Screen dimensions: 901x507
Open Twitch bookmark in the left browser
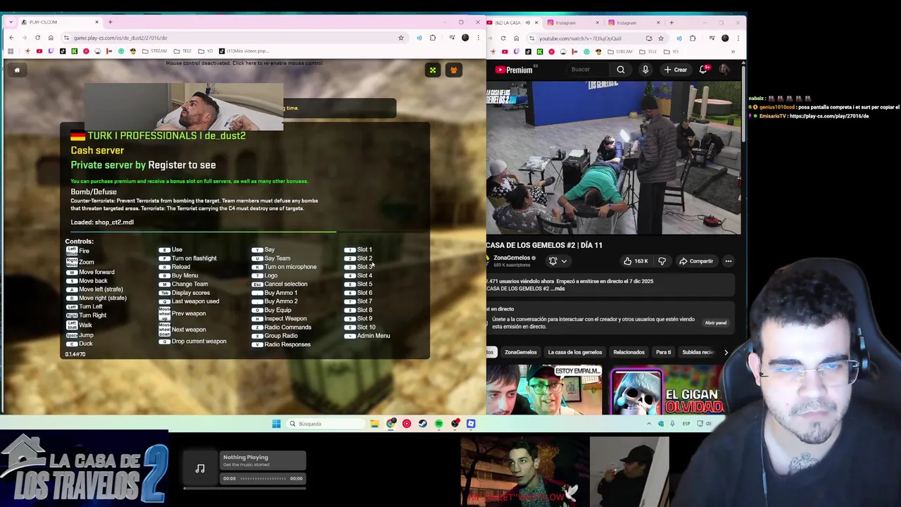(x=51, y=51)
